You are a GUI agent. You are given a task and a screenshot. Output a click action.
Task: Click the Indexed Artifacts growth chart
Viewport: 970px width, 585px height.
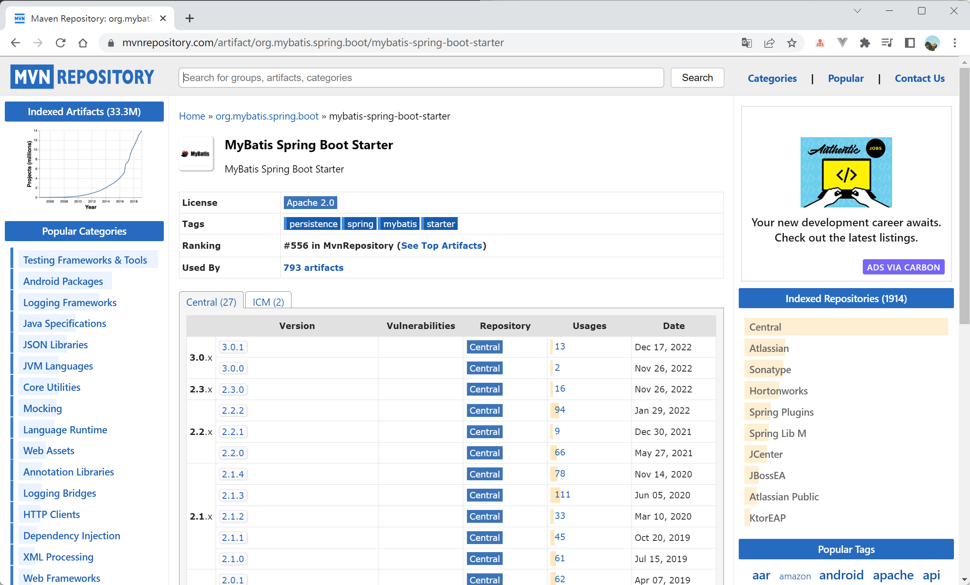tap(84, 169)
